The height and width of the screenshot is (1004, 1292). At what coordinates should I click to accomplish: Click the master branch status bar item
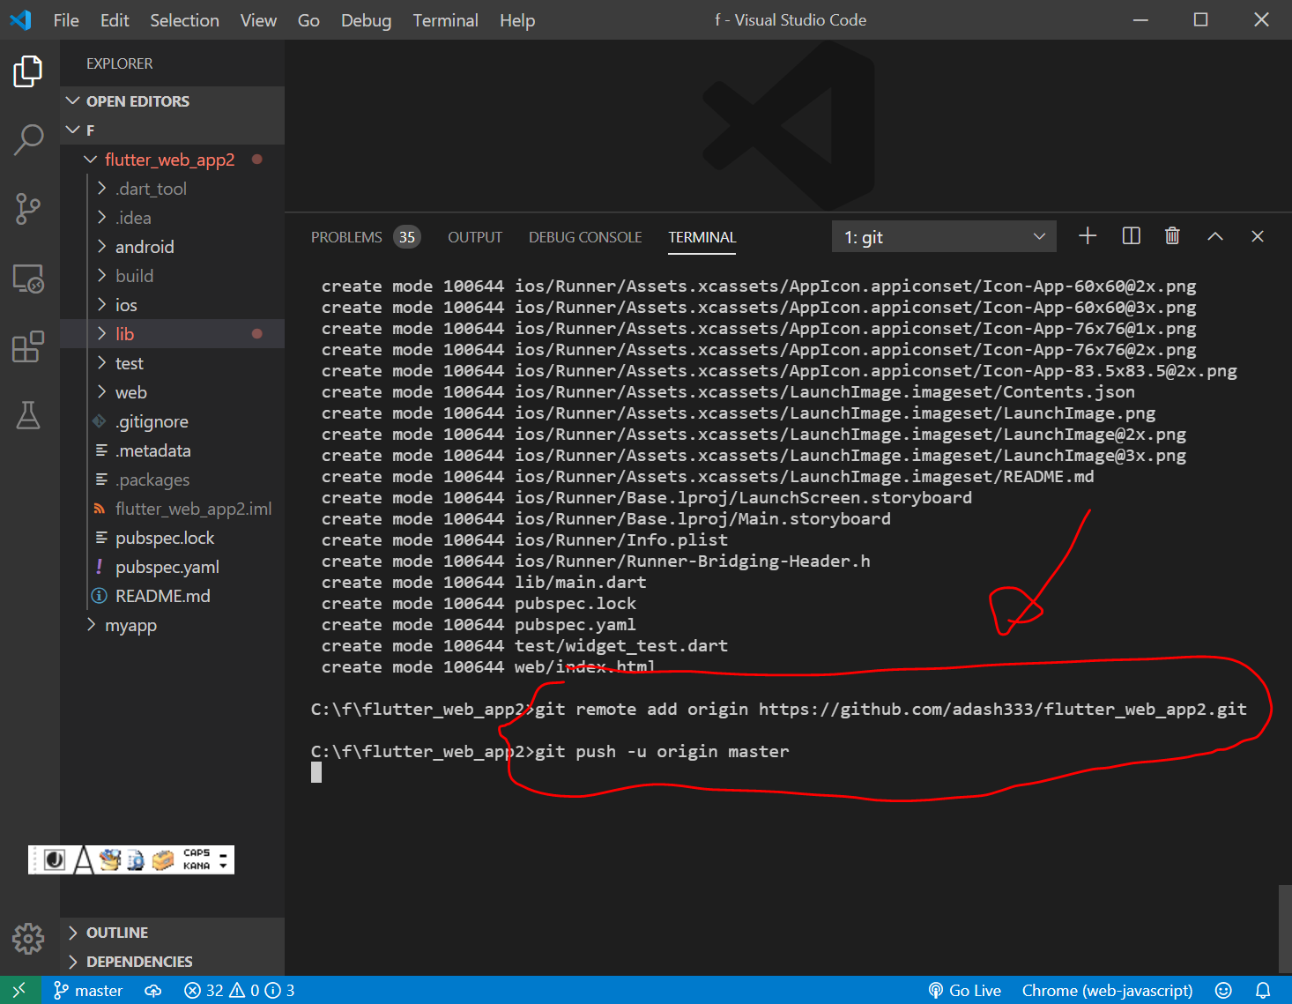[x=88, y=990]
